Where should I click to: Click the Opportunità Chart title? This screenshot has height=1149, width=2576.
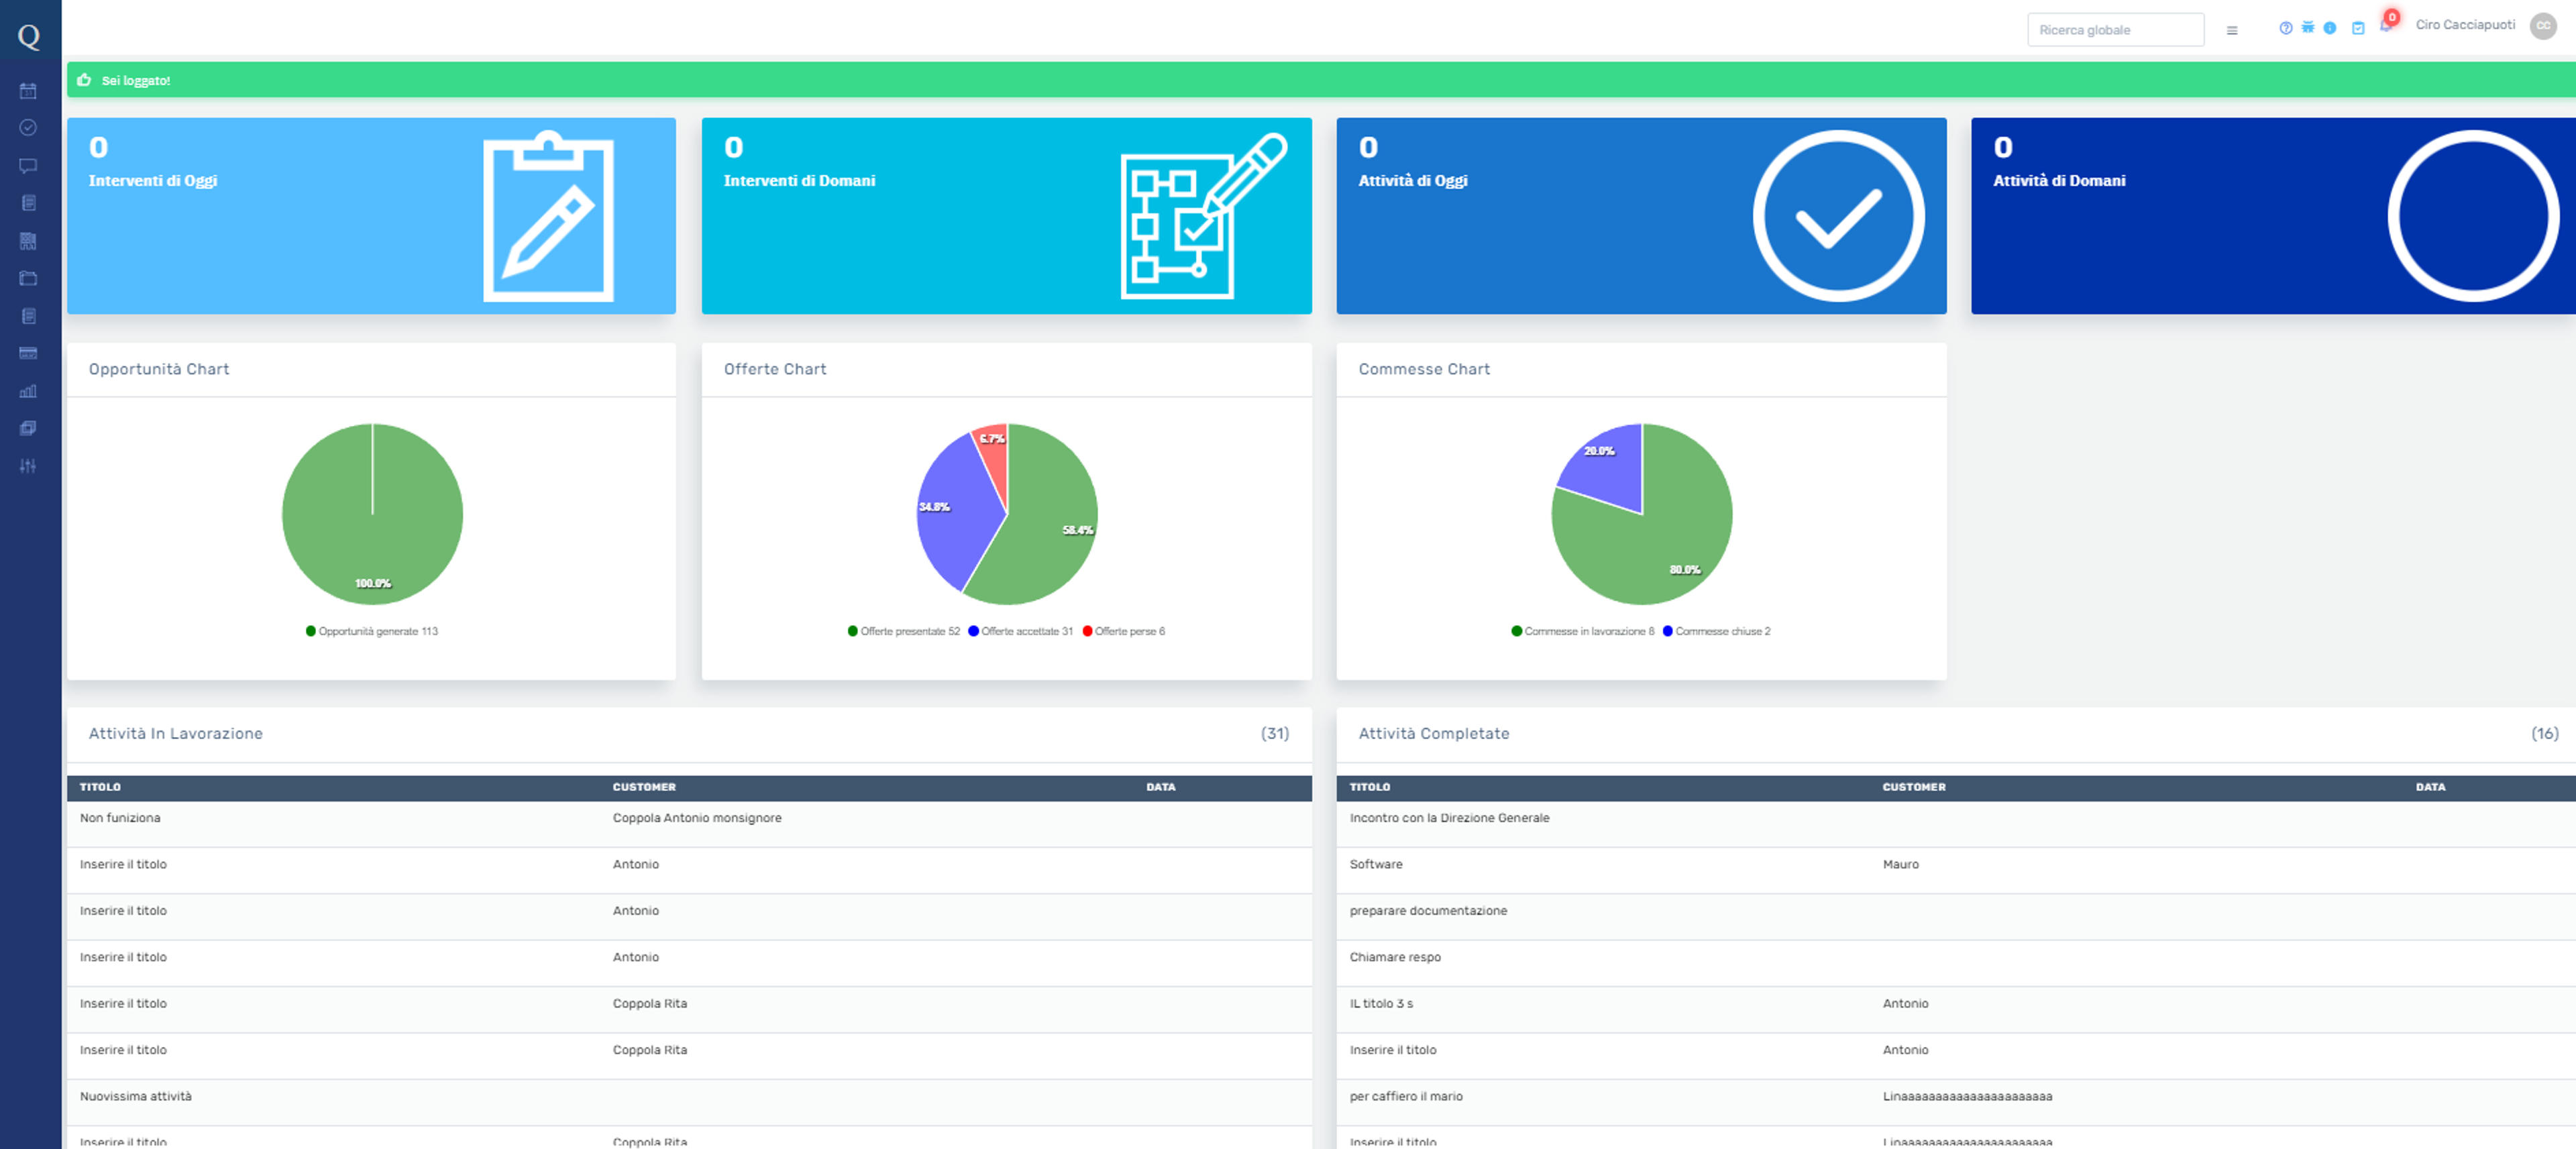pos(159,369)
